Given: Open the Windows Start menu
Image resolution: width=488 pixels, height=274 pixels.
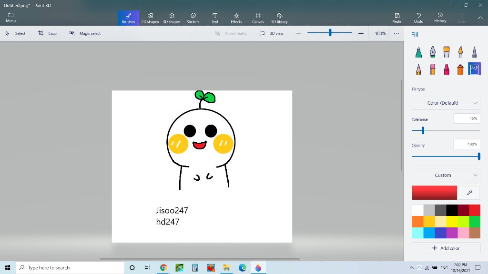Looking at the screenshot, I should (x=8, y=267).
